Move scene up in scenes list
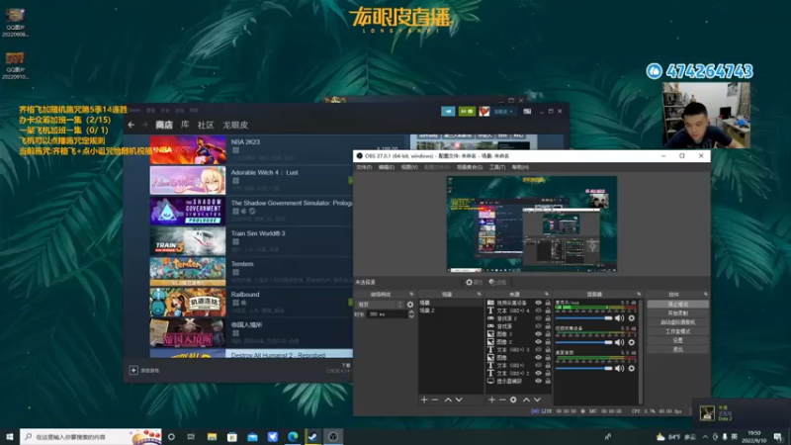 pyautogui.click(x=448, y=400)
